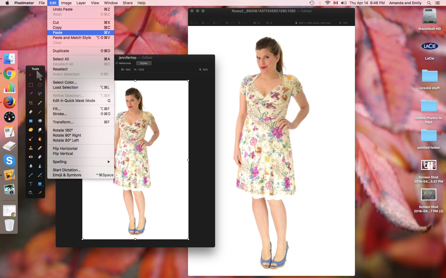The width and height of the screenshot is (446, 278).
Task: Select the Zoom magnifier tool
Action: point(31,193)
